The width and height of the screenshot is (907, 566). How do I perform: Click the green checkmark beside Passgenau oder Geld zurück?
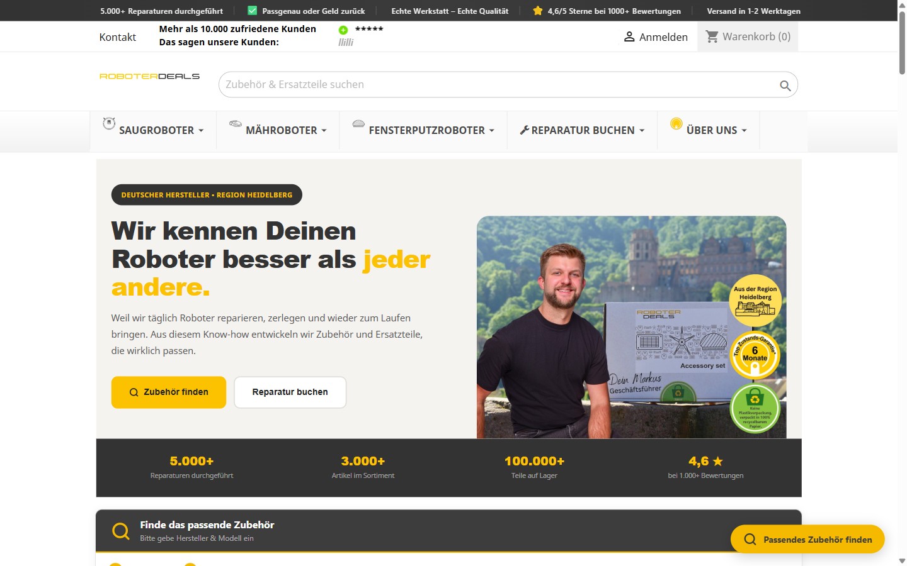[251, 11]
